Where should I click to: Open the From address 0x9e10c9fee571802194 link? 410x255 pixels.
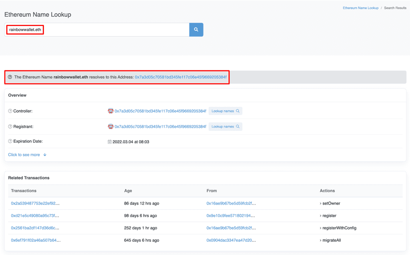(231, 215)
